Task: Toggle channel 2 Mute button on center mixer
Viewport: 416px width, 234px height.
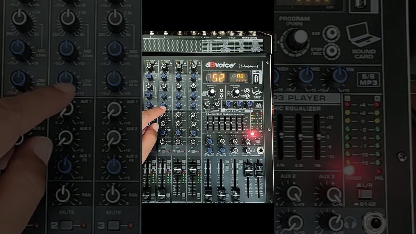Action: pos(163,151)
